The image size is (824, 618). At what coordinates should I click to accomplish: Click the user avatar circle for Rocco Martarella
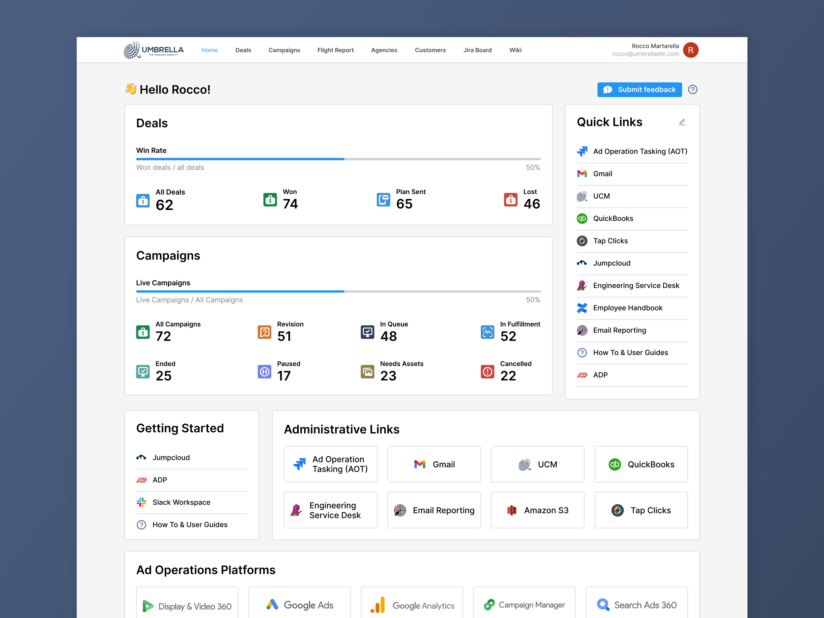691,50
